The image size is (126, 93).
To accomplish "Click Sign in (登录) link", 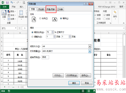I will 121,7.
